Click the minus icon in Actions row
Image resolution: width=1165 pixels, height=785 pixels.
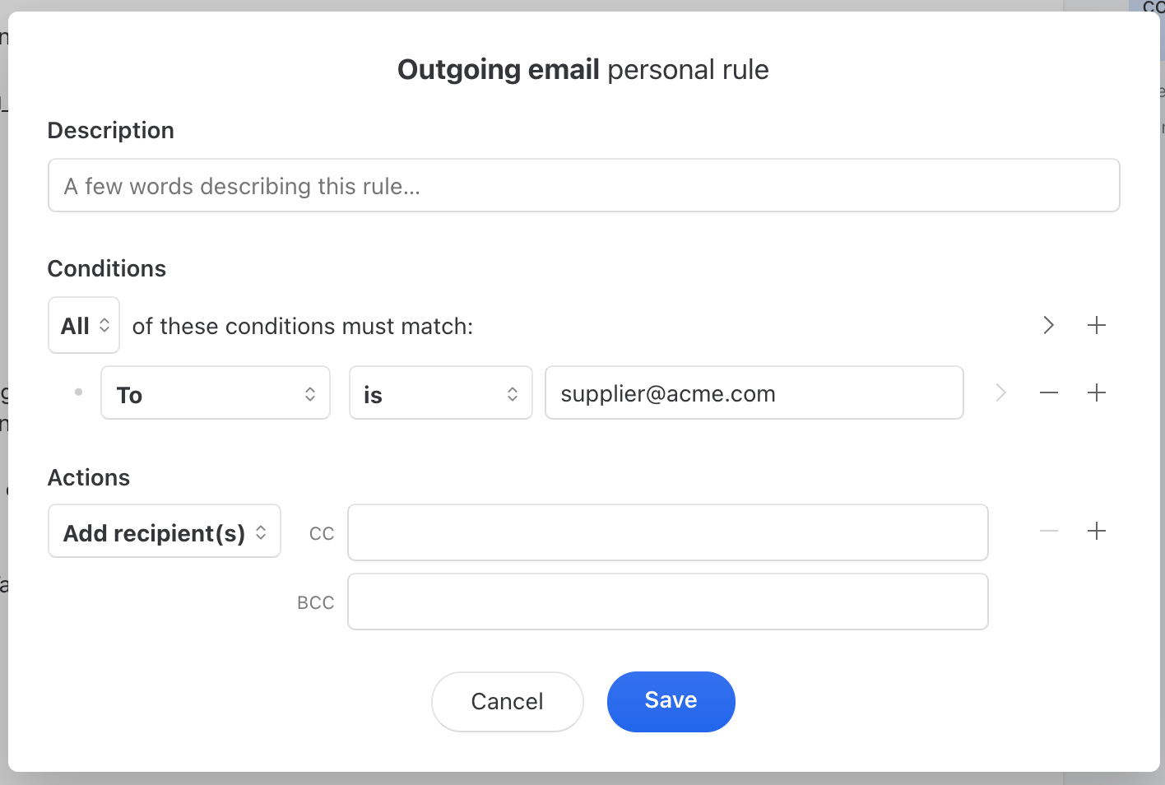[x=1048, y=532]
